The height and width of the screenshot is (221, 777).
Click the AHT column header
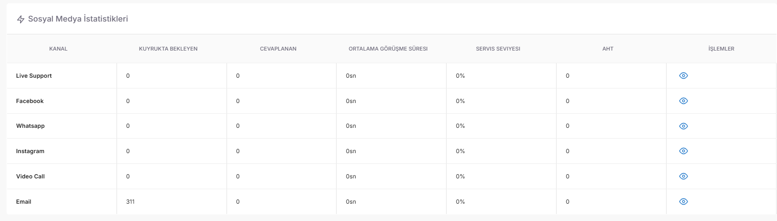608,49
